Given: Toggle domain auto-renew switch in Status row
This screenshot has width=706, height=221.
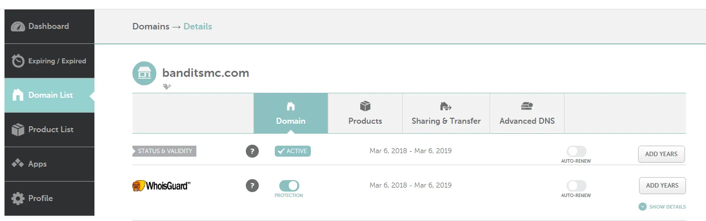Looking at the screenshot, I should (576, 151).
